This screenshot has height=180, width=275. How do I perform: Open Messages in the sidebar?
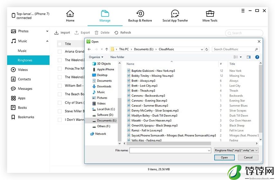coord(22,88)
